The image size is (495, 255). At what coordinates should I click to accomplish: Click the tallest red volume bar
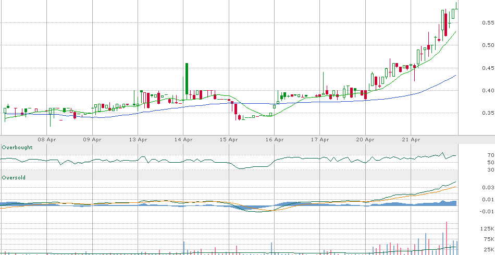(447, 238)
